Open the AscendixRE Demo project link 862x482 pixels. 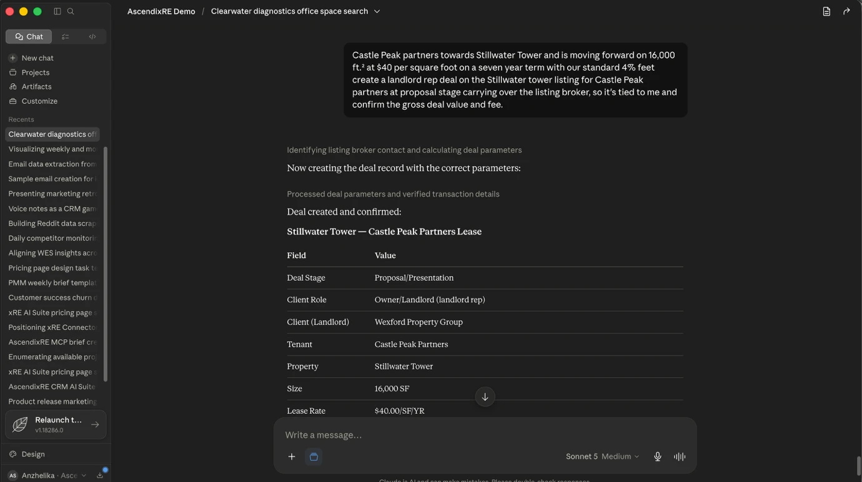[161, 11]
